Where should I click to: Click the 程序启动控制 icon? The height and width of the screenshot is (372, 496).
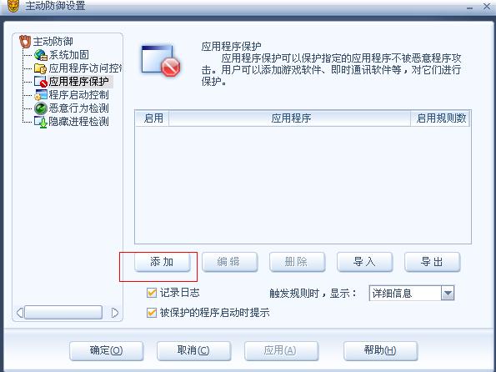41,95
